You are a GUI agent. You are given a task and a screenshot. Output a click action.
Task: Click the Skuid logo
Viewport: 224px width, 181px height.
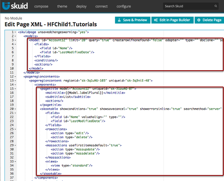pyautogui.click(x=15, y=6)
